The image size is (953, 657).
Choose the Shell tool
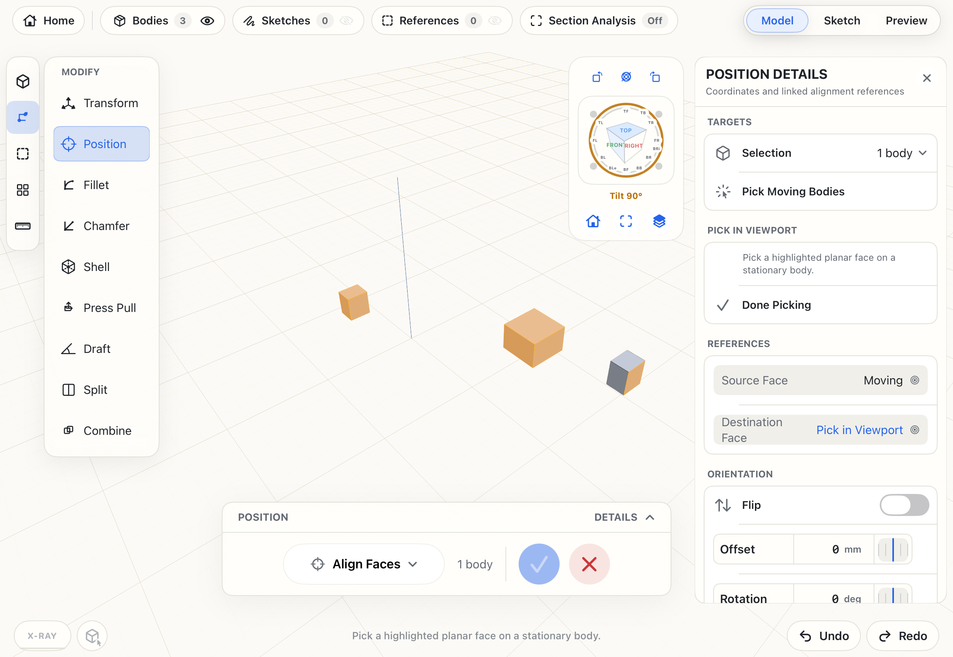pos(101,267)
